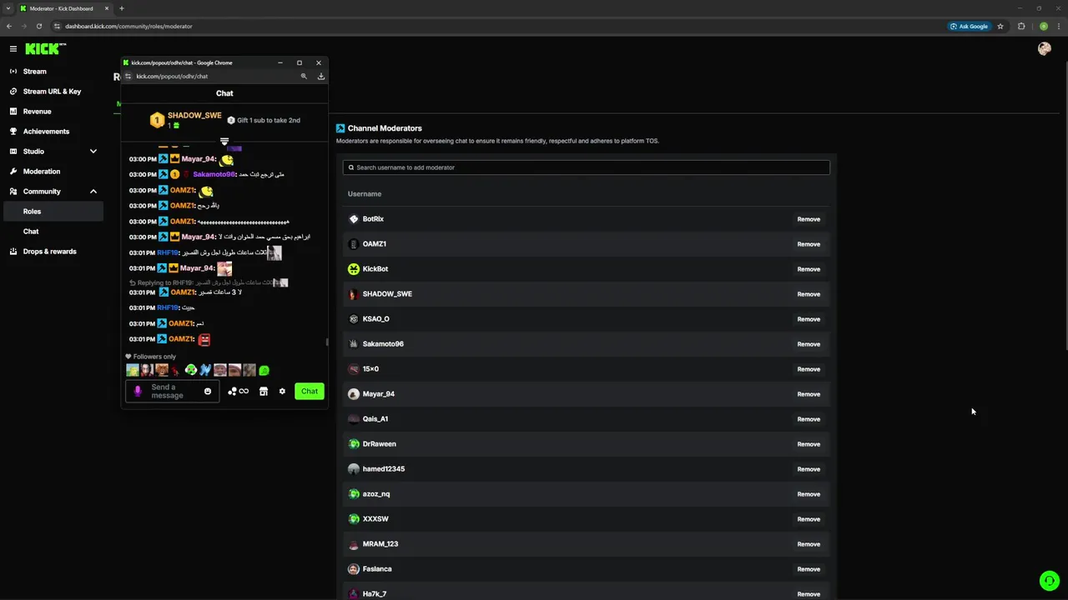
Task: Remove Sakamoto96 as moderator
Action: pyautogui.click(x=809, y=344)
